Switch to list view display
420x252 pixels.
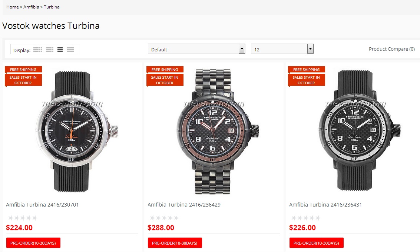pyautogui.click(x=70, y=50)
